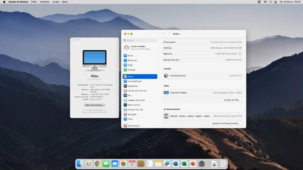
Task: Go back with the left chevron in the Sobre title bar
Action: [x=163, y=34]
